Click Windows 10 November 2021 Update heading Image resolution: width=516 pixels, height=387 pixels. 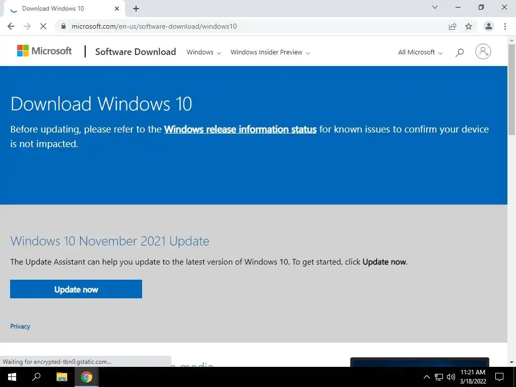(x=109, y=241)
